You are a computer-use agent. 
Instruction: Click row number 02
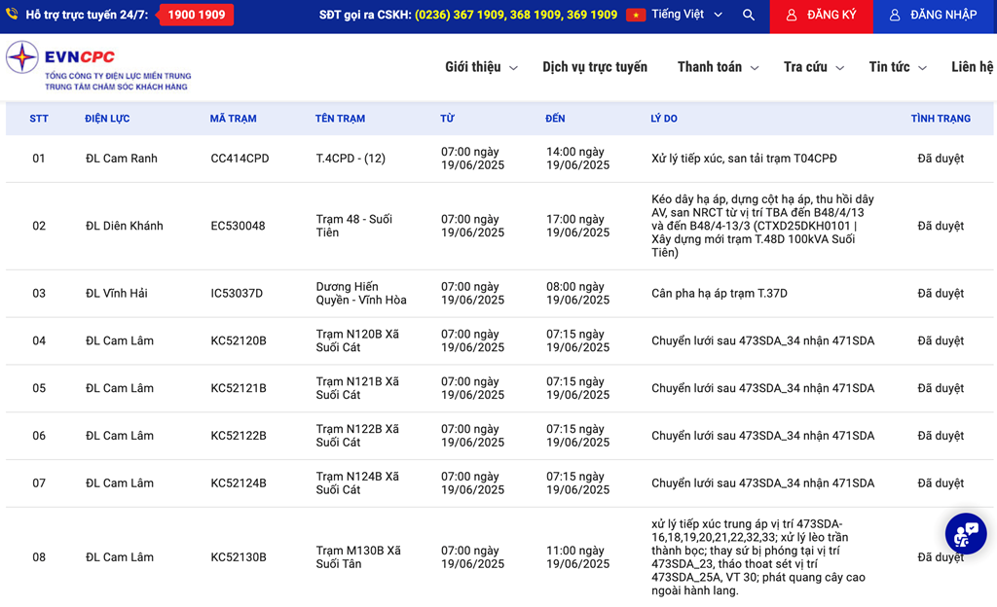[39, 226]
